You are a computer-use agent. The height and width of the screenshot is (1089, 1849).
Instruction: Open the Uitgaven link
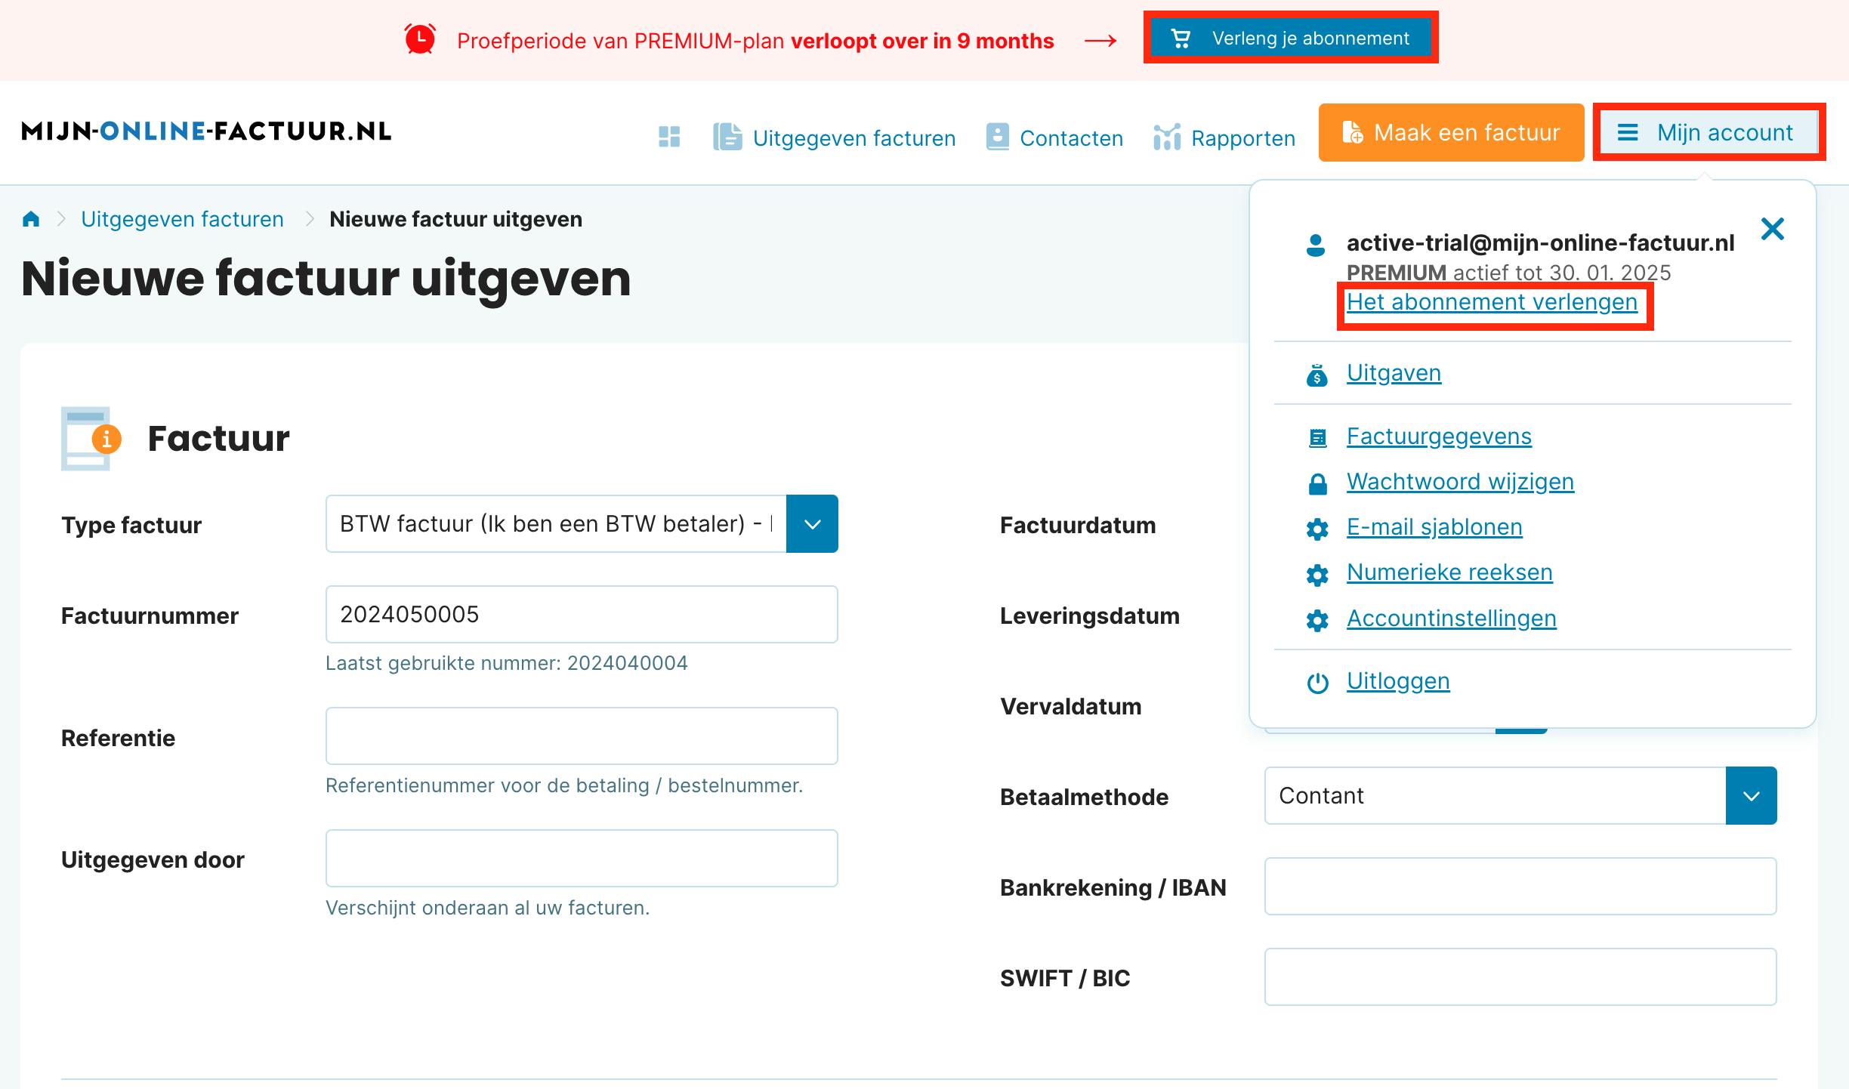coord(1394,373)
